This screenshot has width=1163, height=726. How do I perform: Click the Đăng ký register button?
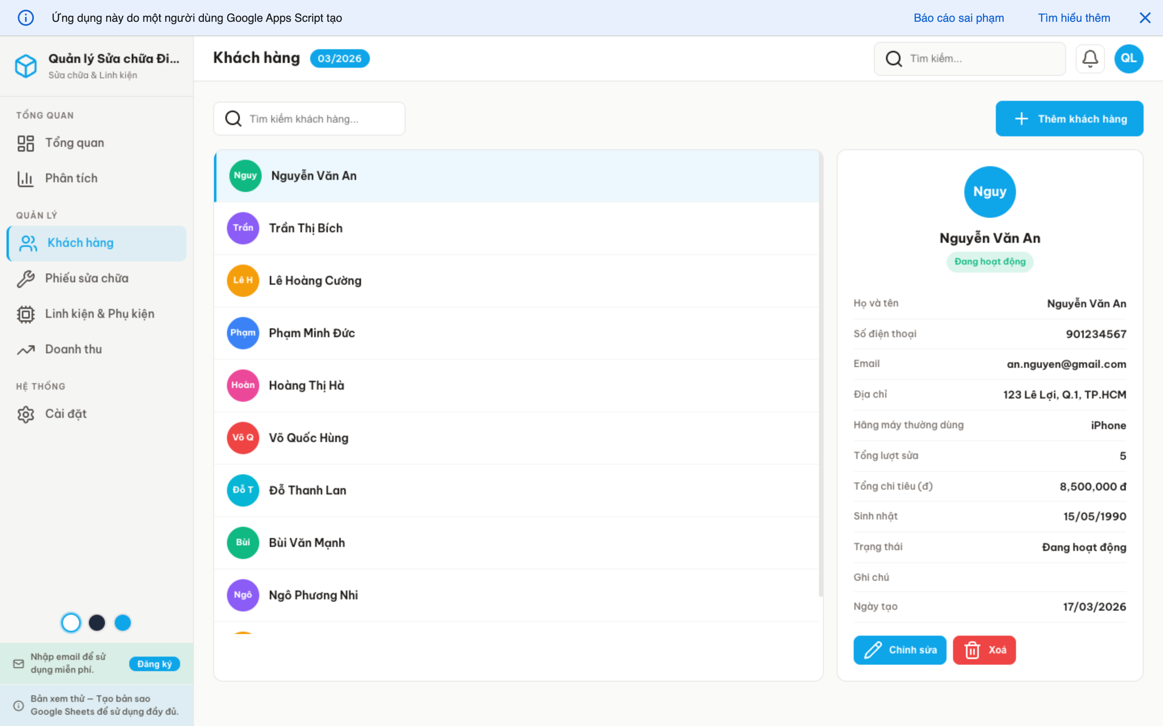pyautogui.click(x=154, y=663)
